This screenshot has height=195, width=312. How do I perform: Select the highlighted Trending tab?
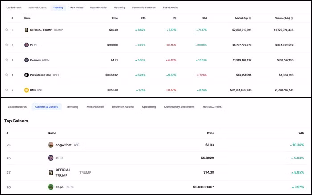click(x=58, y=8)
